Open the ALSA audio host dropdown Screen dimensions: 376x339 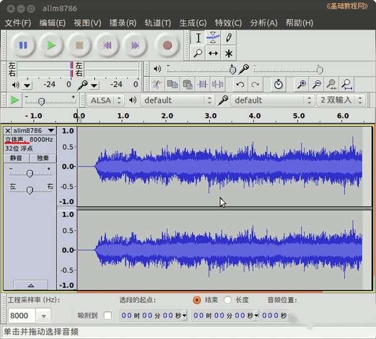[105, 100]
